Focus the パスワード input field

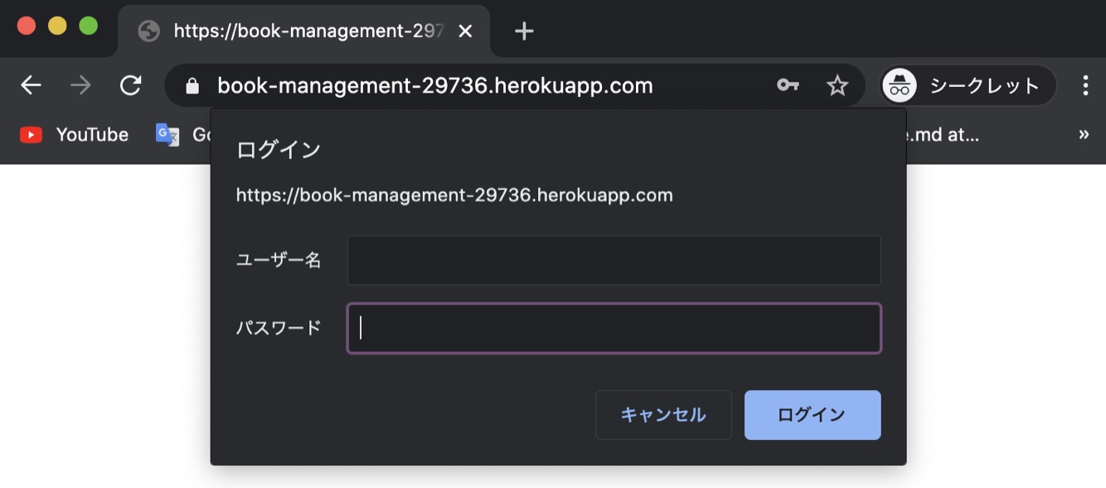[x=614, y=328]
